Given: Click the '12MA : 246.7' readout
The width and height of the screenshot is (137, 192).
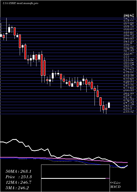Looking at the screenshot, I should [19, 182].
